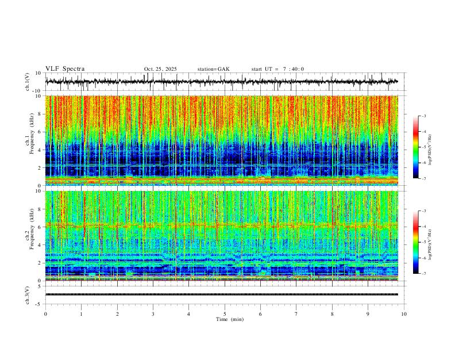The height and width of the screenshot is (352, 455).
Task: Click the upper PSD color scale bar
Action: click(x=415, y=147)
